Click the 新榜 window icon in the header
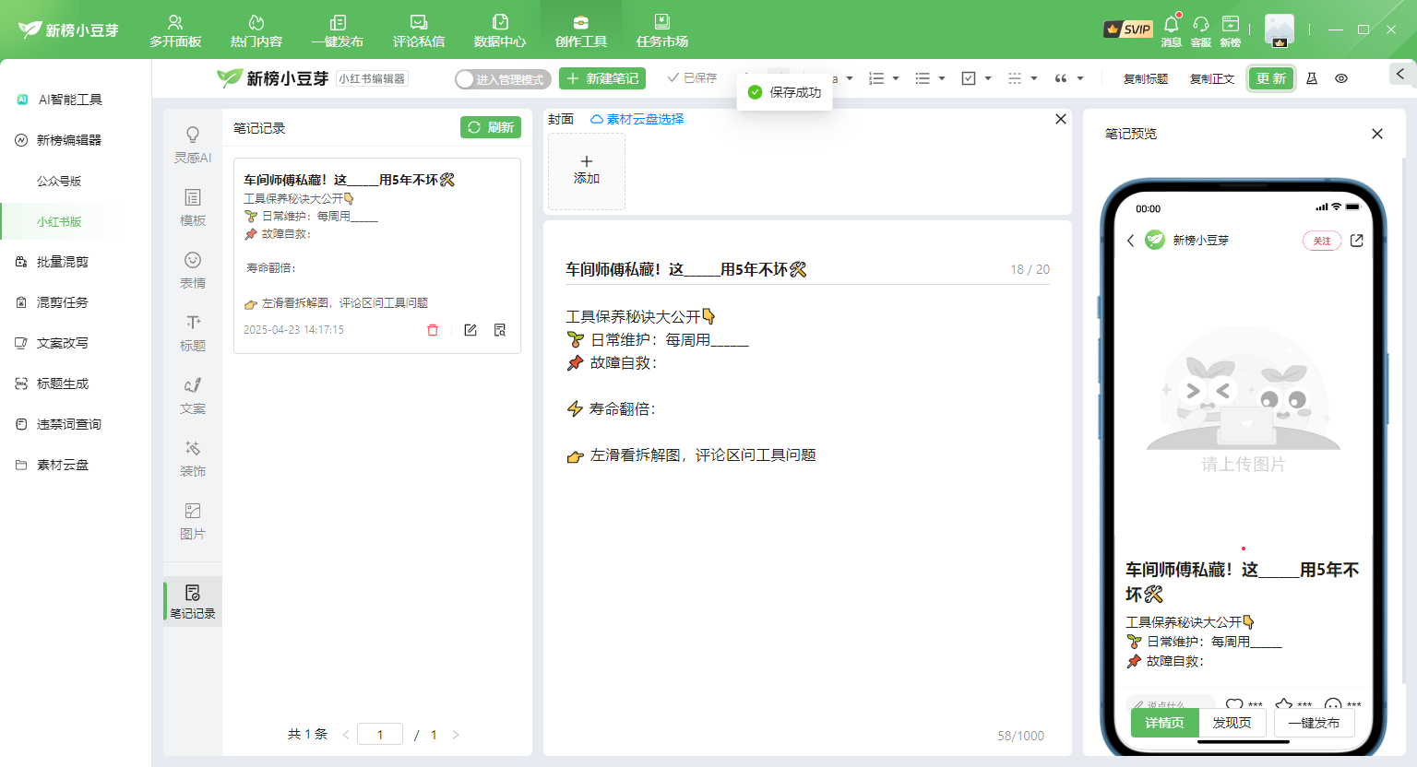This screenshot has height=767, width=1417. click(1231, 30)
